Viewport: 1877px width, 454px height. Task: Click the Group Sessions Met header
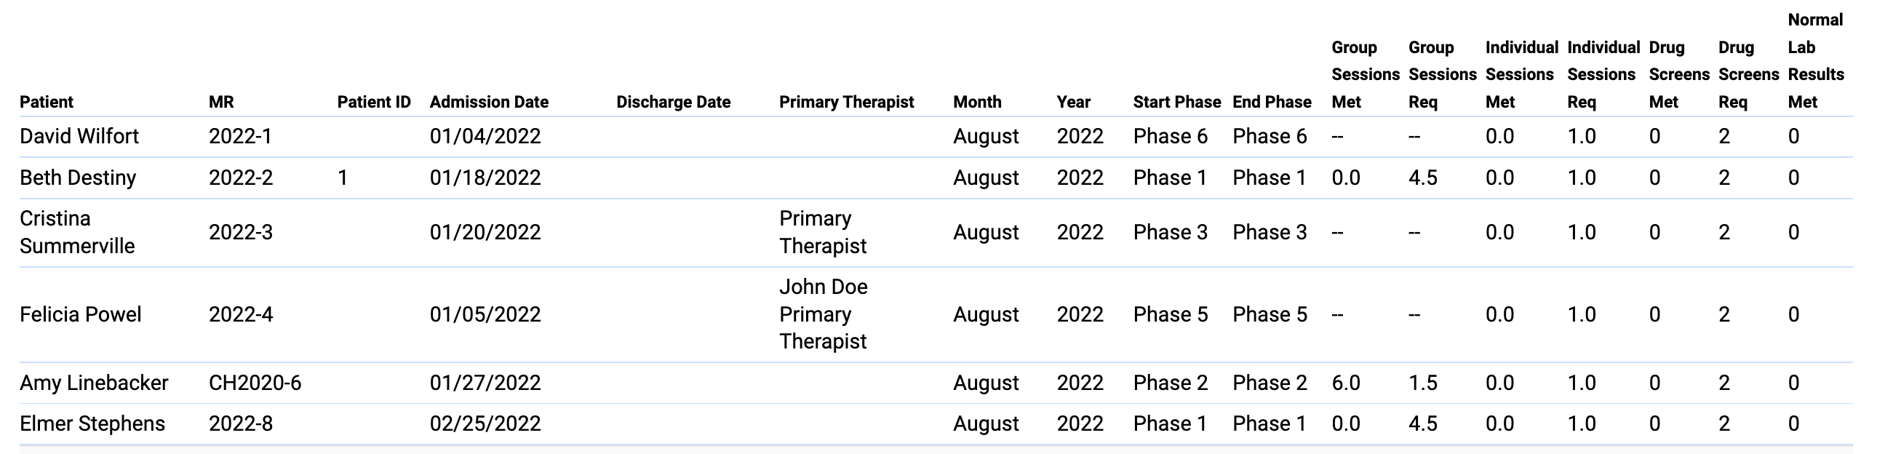pyautogui.click(x=1365, y=74)
